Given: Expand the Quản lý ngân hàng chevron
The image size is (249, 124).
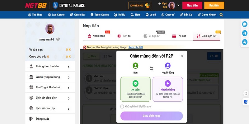Looking at the screenshot, I should (x=68, y=77).
